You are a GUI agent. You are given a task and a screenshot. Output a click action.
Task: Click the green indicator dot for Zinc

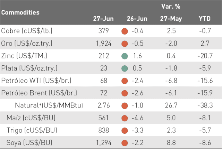125,56
